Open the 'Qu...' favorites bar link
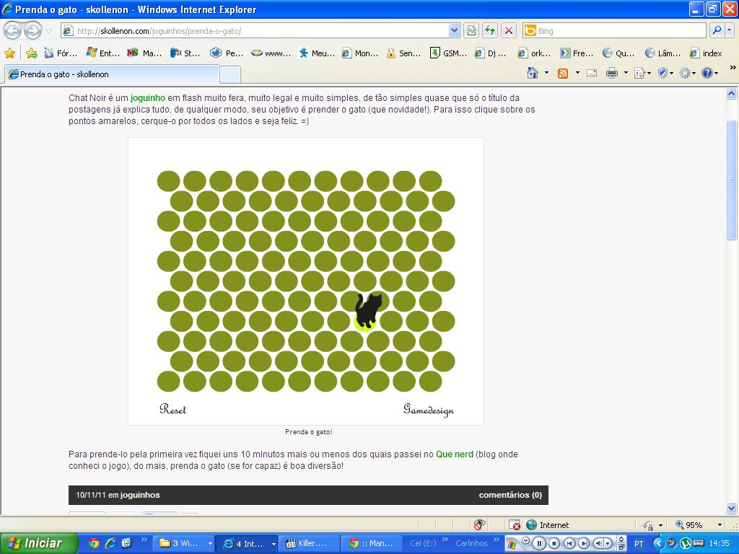Screen dimensions: 739x554 (x=618, y=53)
